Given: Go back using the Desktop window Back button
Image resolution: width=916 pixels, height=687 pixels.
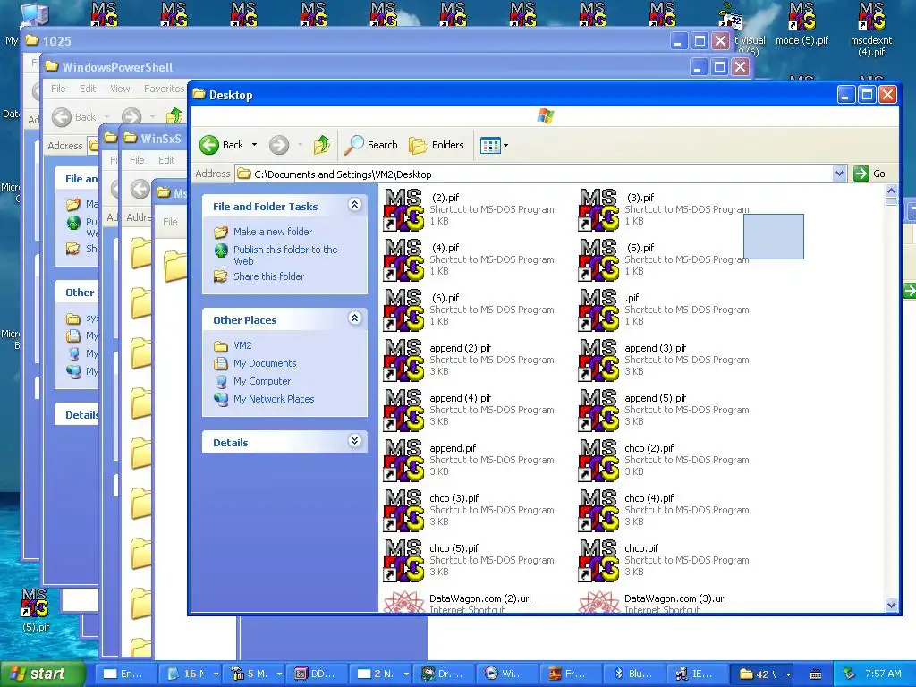Looking at the screenshot, I should click(221, 145).
